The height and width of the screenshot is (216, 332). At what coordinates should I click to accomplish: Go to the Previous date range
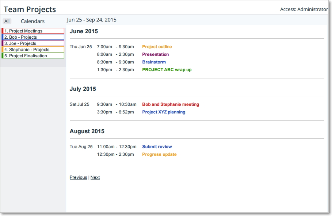click(x=78, y=177)
